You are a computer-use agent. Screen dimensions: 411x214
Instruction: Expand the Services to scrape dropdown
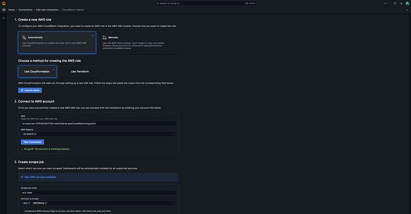pyautogui.click(x=173, y=203)
